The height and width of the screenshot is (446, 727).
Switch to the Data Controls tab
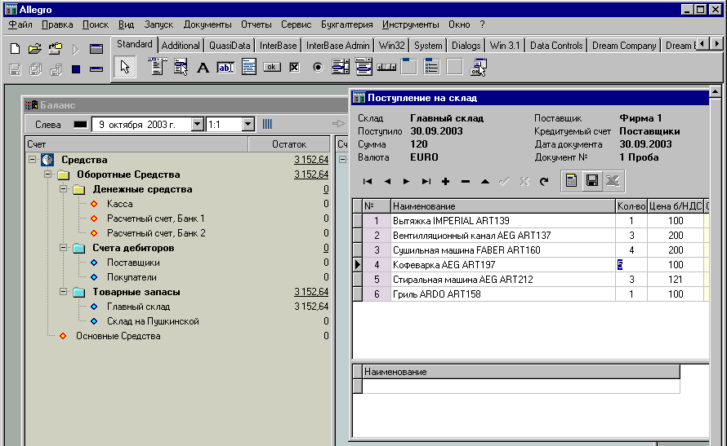556,46
